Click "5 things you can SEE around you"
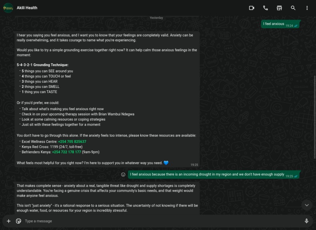Viewport: 316px width, 230px height. (47, 71)
